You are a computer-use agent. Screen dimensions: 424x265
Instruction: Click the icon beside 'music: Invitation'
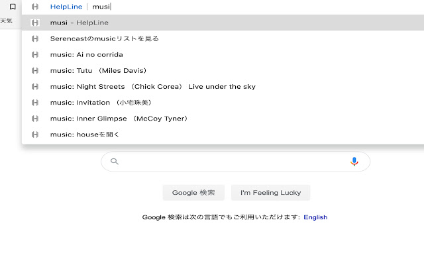(35, 102)
